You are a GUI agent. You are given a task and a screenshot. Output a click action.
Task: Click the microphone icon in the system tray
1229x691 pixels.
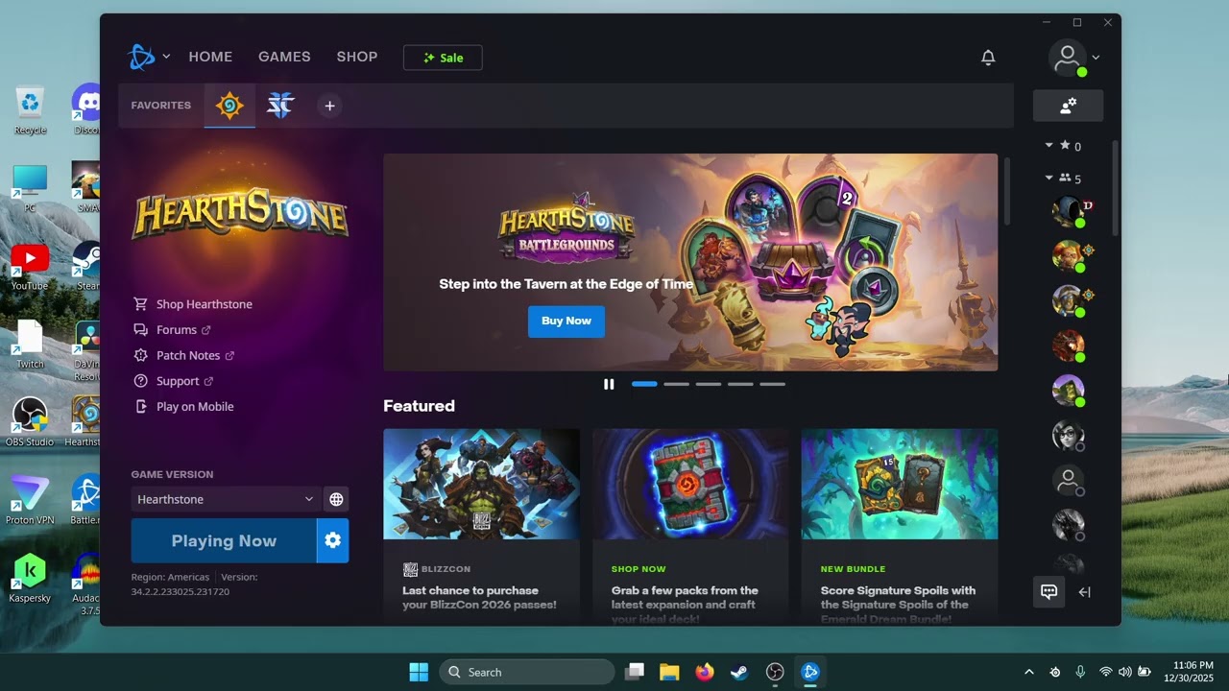pos(1080,672)
